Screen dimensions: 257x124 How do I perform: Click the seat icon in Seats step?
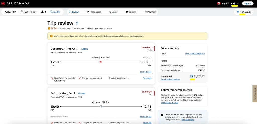(x=110, y=12)
